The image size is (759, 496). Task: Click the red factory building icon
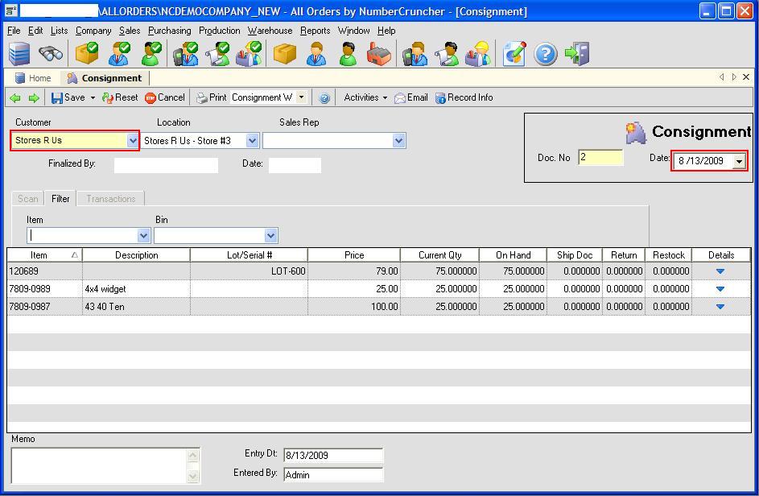(379, 53)
